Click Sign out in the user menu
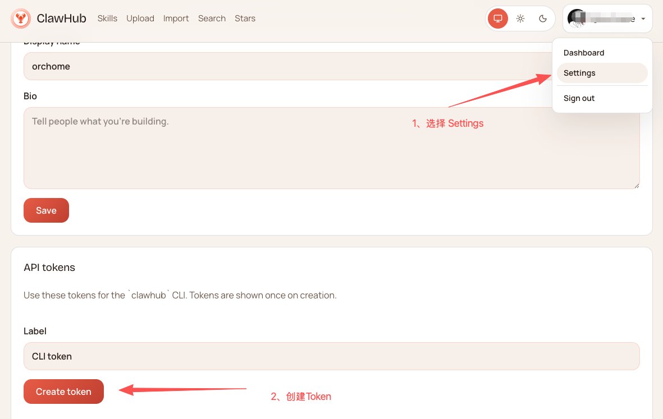663x419 pixels. click(x=579, y=98)
